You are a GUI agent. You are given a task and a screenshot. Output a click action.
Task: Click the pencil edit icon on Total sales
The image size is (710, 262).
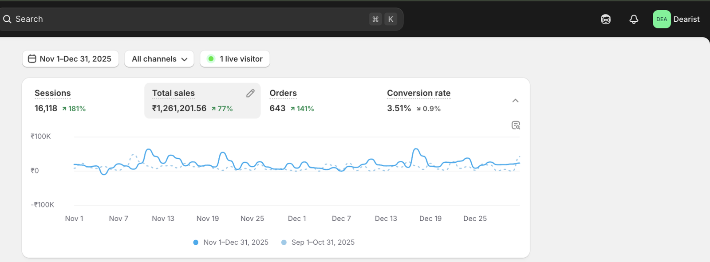[250, 93]
